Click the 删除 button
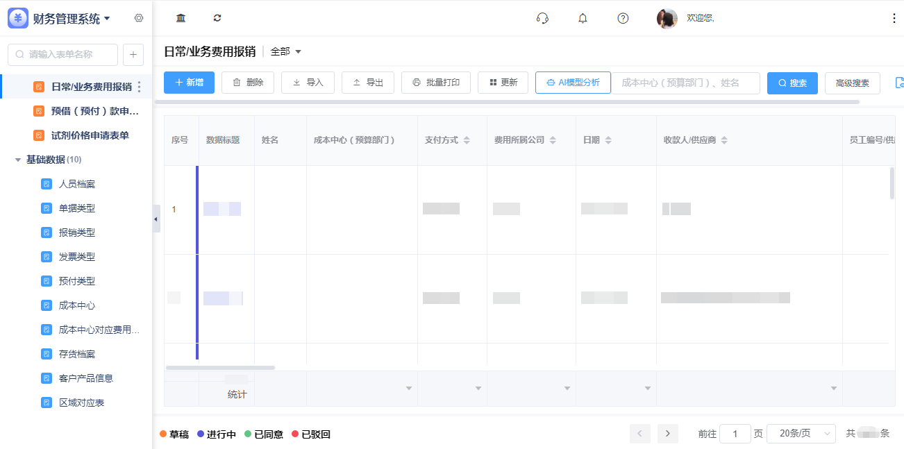This screenshot has width=904, height=449. (x=248, y=83)
